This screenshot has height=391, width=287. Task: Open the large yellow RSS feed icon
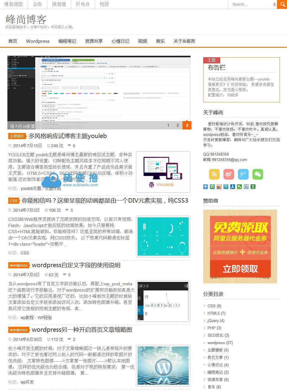tap(214, 174)
